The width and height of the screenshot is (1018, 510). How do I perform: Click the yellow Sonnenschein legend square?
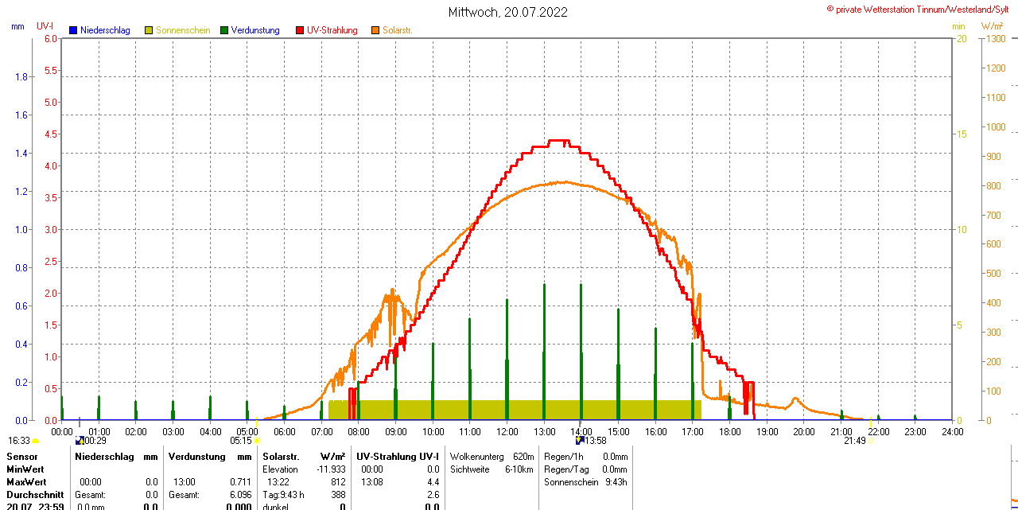[x=149, y=30]
